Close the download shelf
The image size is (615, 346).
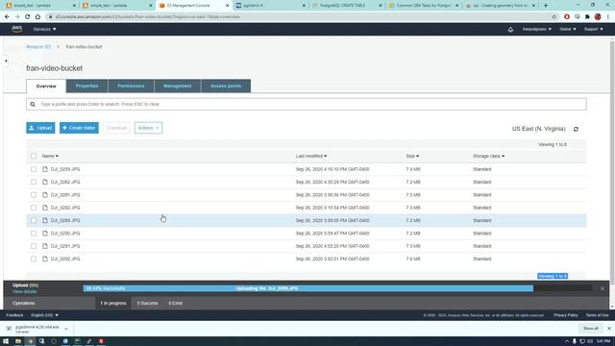pos(609,329)
